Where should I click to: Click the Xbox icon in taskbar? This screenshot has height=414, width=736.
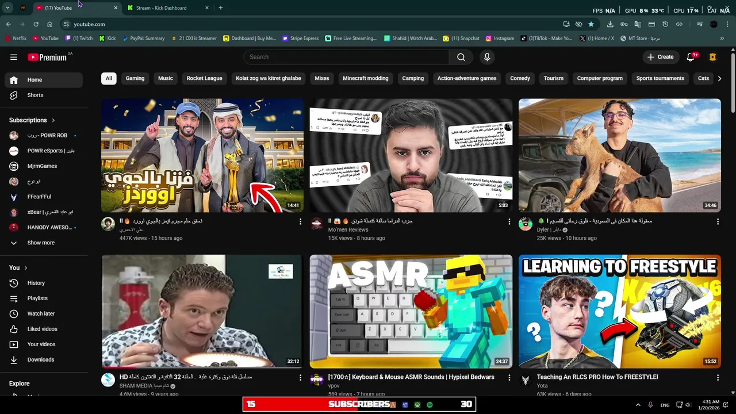[417, 405]
